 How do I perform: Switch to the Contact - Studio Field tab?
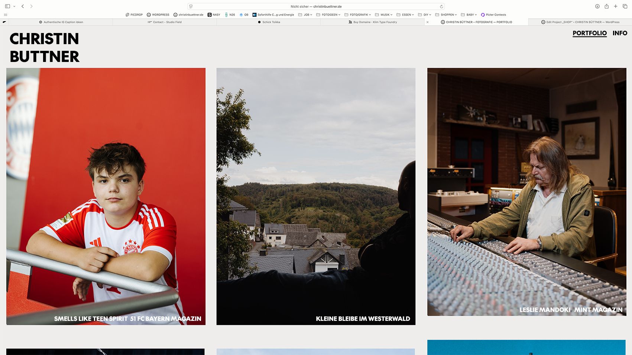tap(165, 22)
